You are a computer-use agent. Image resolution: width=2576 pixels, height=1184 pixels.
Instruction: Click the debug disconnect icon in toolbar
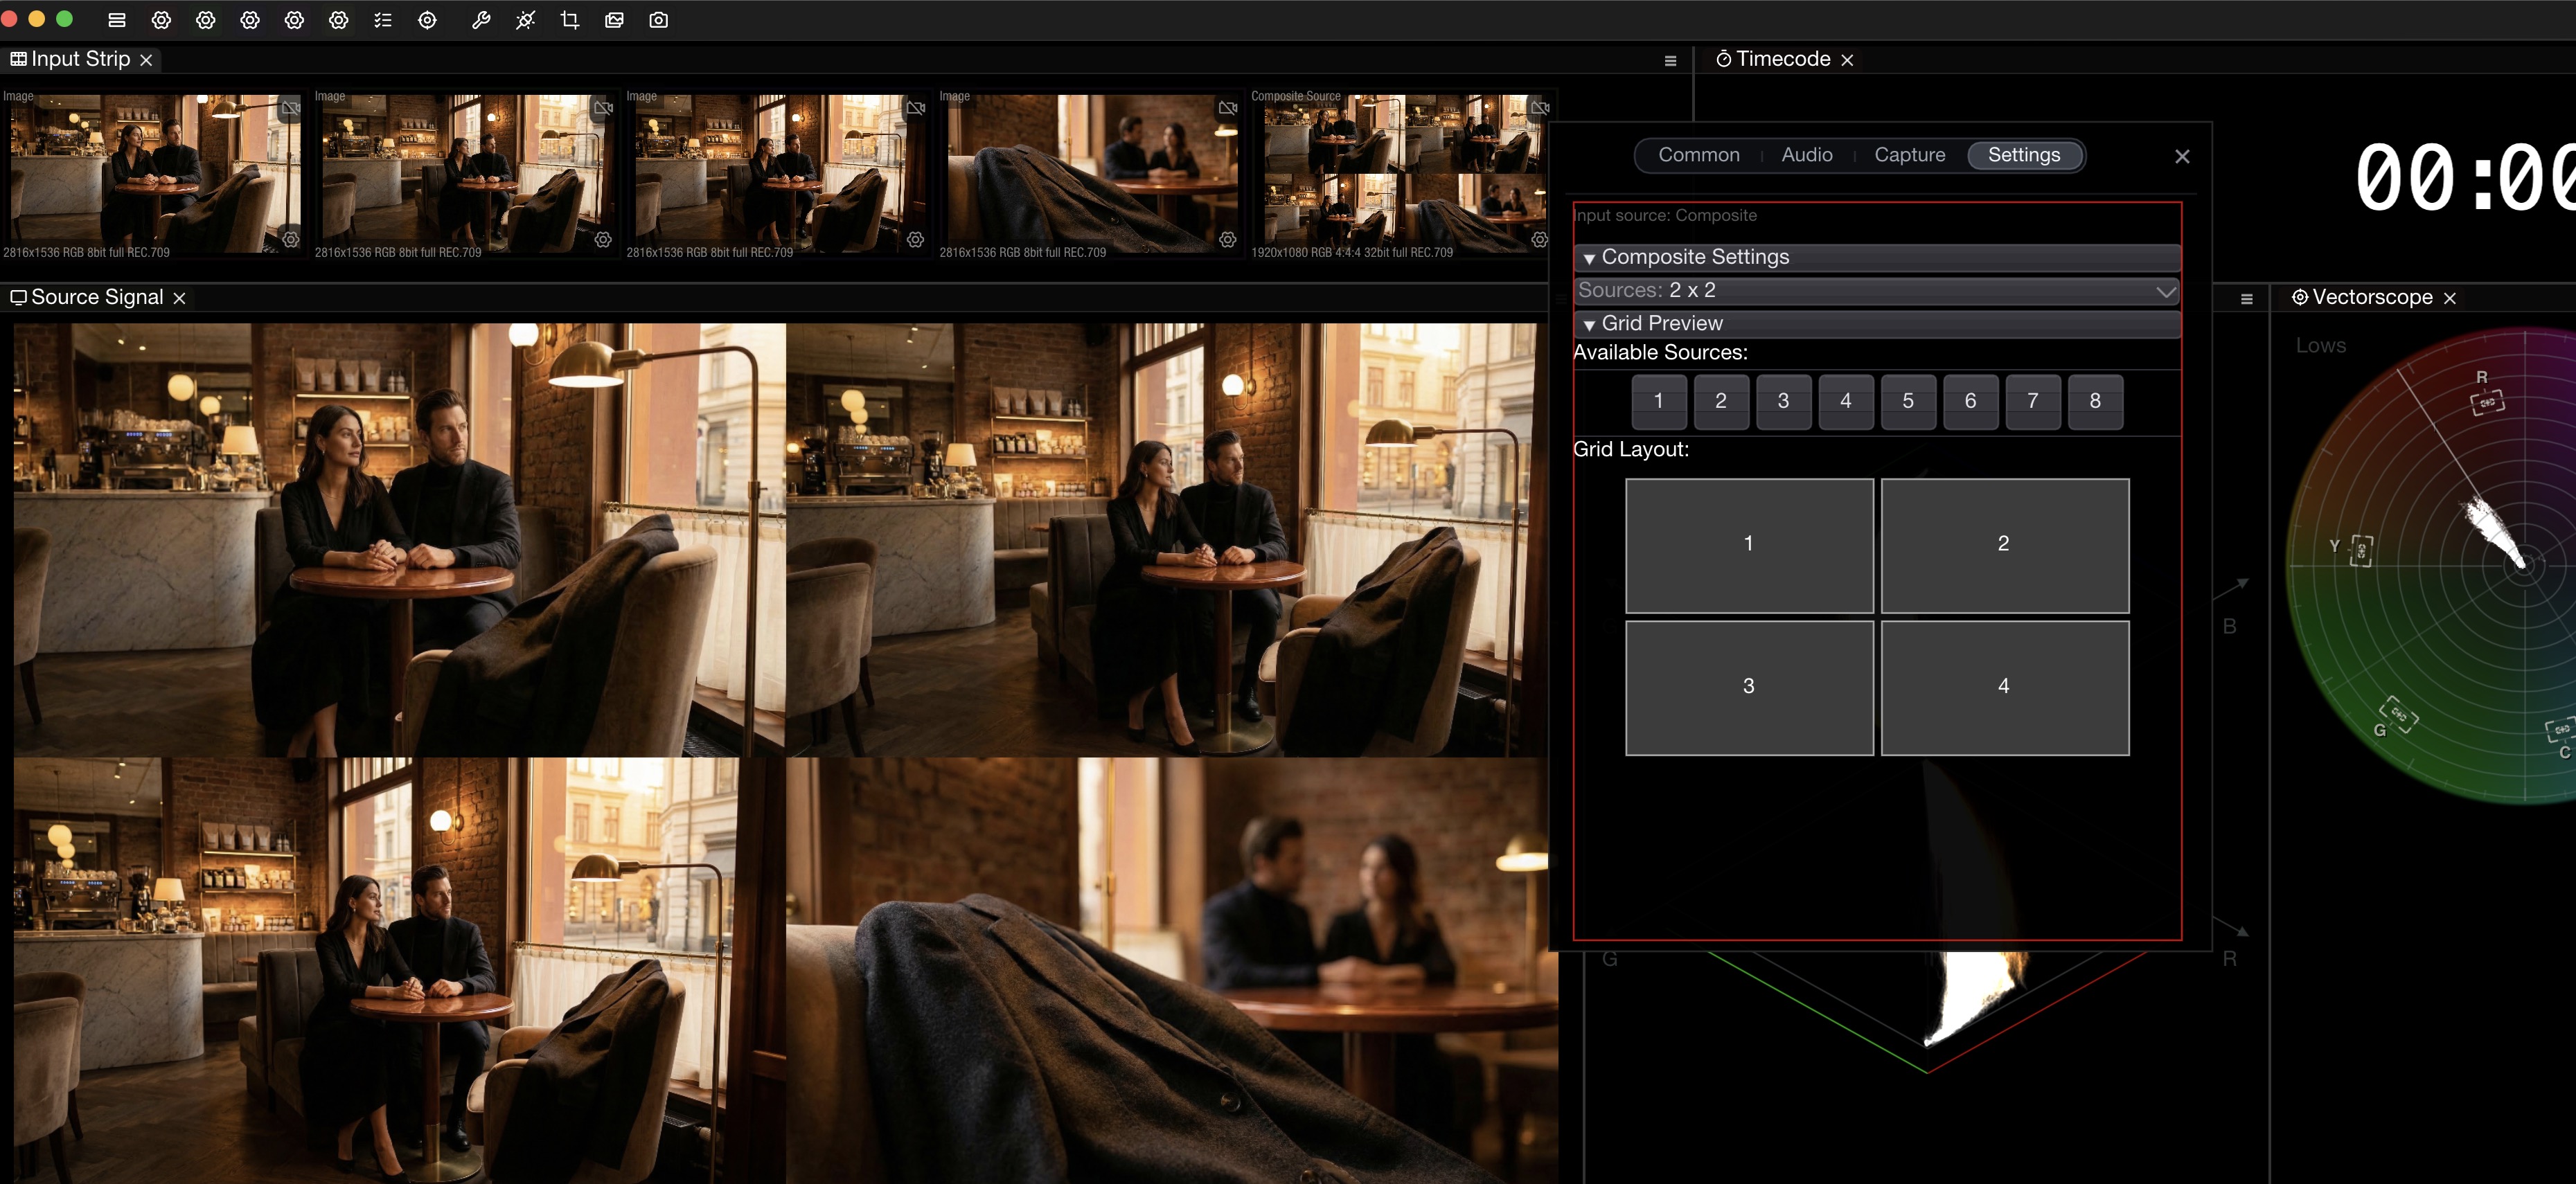click(525, 20)
